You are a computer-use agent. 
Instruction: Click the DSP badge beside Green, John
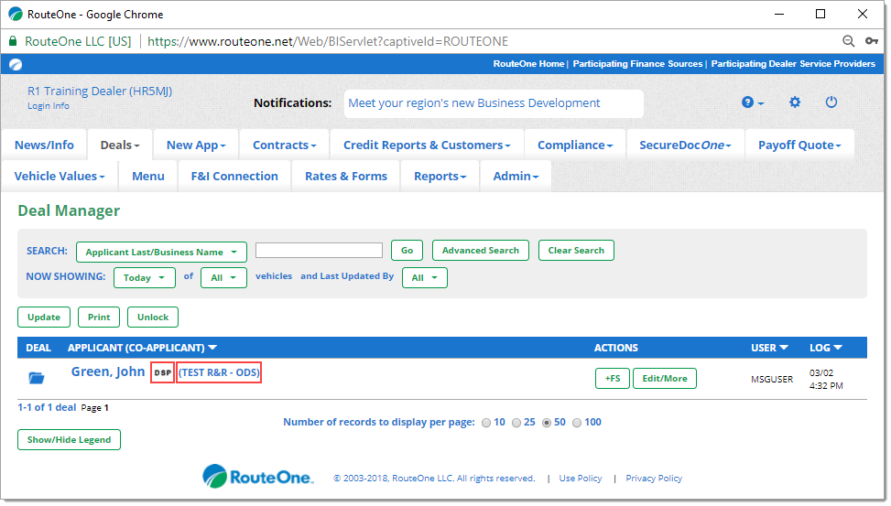point(162,372)
